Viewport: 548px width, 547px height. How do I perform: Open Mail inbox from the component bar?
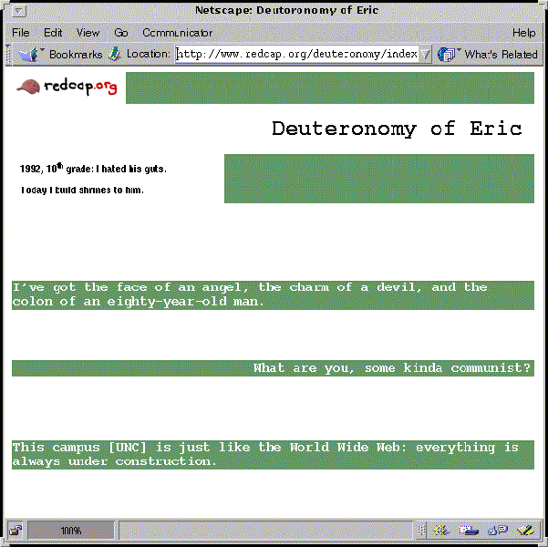pyautogui.click(x=470, y=530)
